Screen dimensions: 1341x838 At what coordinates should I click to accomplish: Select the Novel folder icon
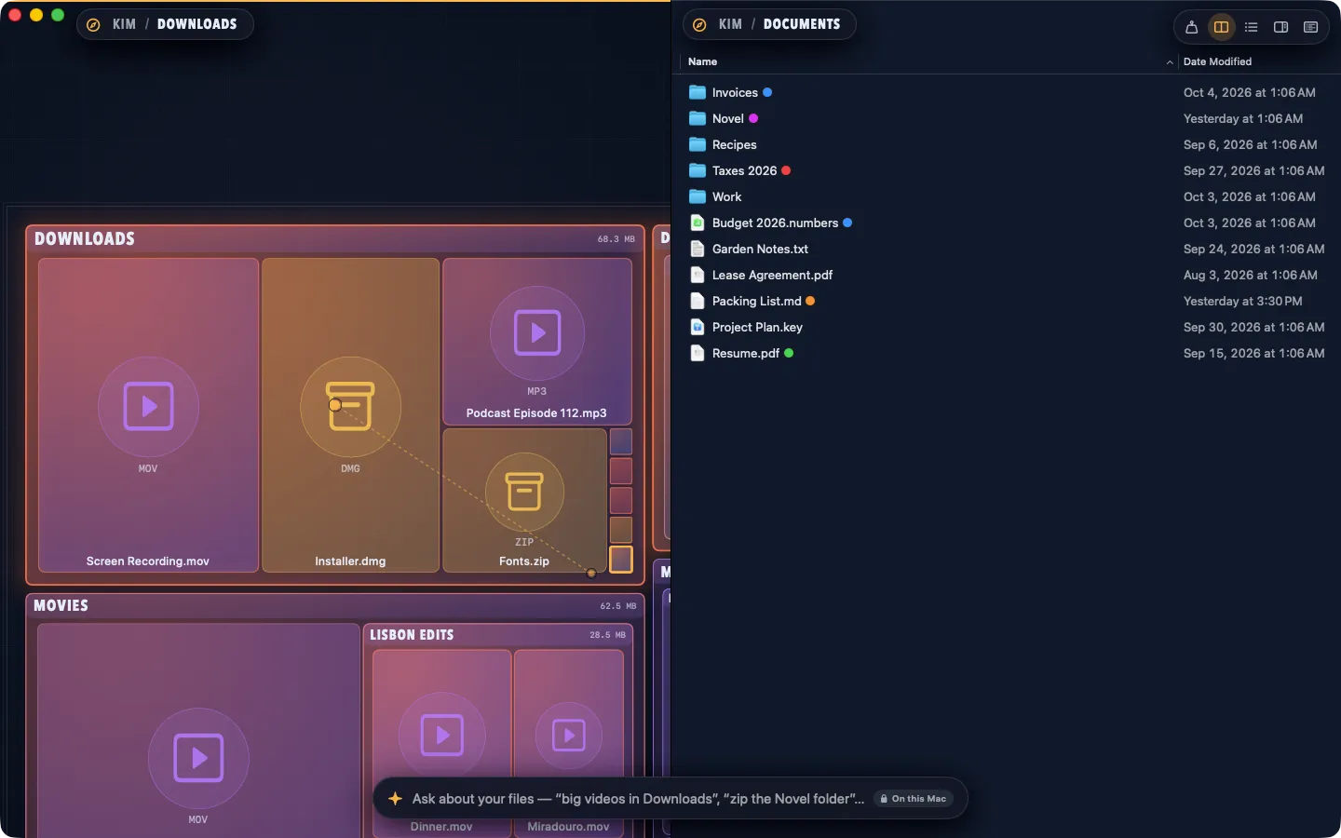[x=697, y=118]
